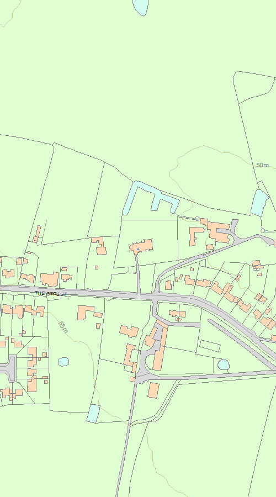276x497 pixels.
Task: Select the small rectangular pond on the southern field boundary
Action: pos(93,414)
